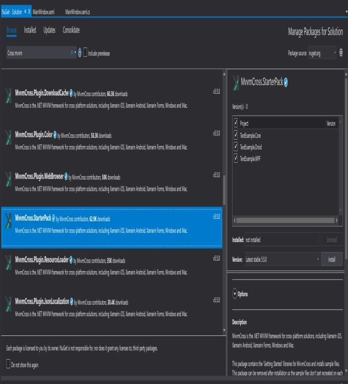
Task: Click the MvvmCross logo in details pane
Action: pos(236,83)
